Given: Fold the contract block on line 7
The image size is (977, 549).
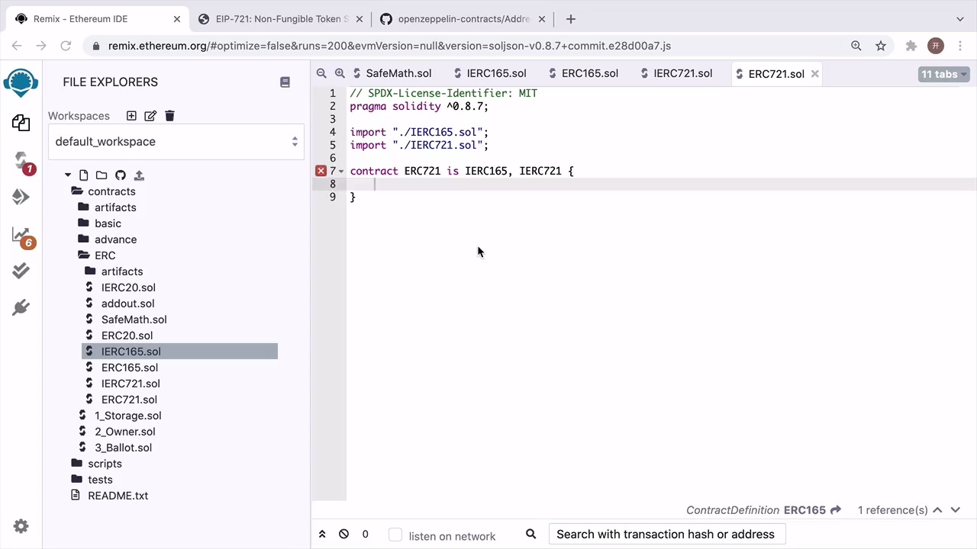Looking at the screenshot, I should (341, 172).
